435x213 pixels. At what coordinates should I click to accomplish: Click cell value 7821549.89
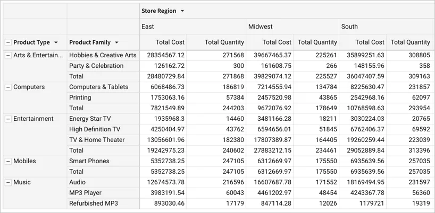(x=168, y=108)
